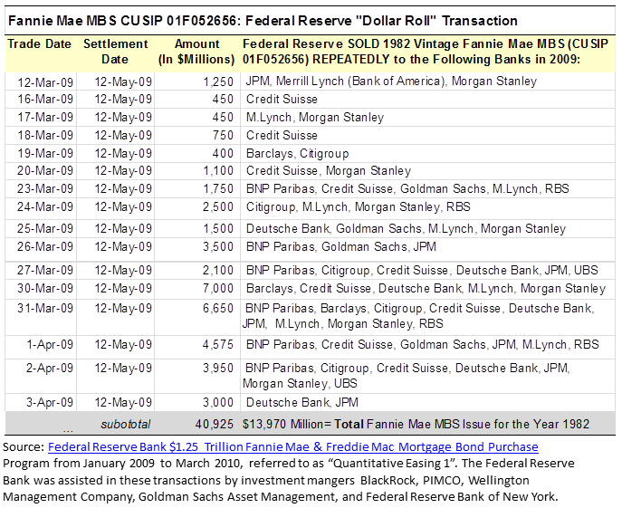Click the 27-Mar-09 banks cell ending JPM, UBS
The height and width of the screenshot is (508, 622).
coord(422,270)
